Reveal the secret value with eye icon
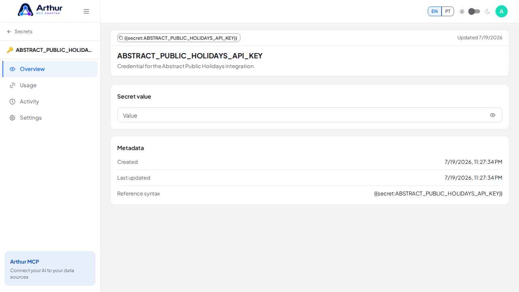Viewport: 519px width, 292px height. click(493, 115)
